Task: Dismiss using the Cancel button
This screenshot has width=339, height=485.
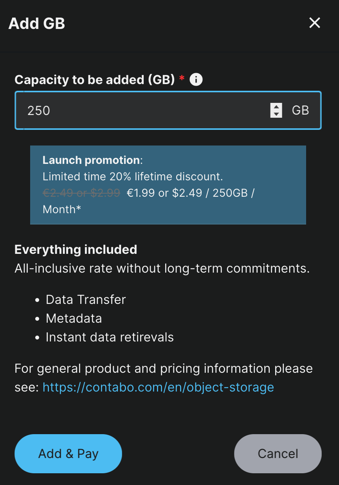Action: coord(278,454)
